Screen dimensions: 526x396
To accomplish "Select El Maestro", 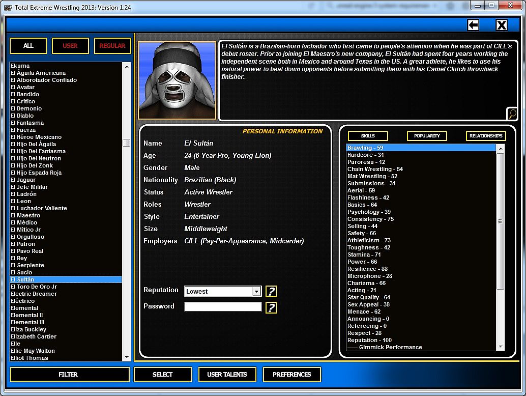I will point(66,215).
